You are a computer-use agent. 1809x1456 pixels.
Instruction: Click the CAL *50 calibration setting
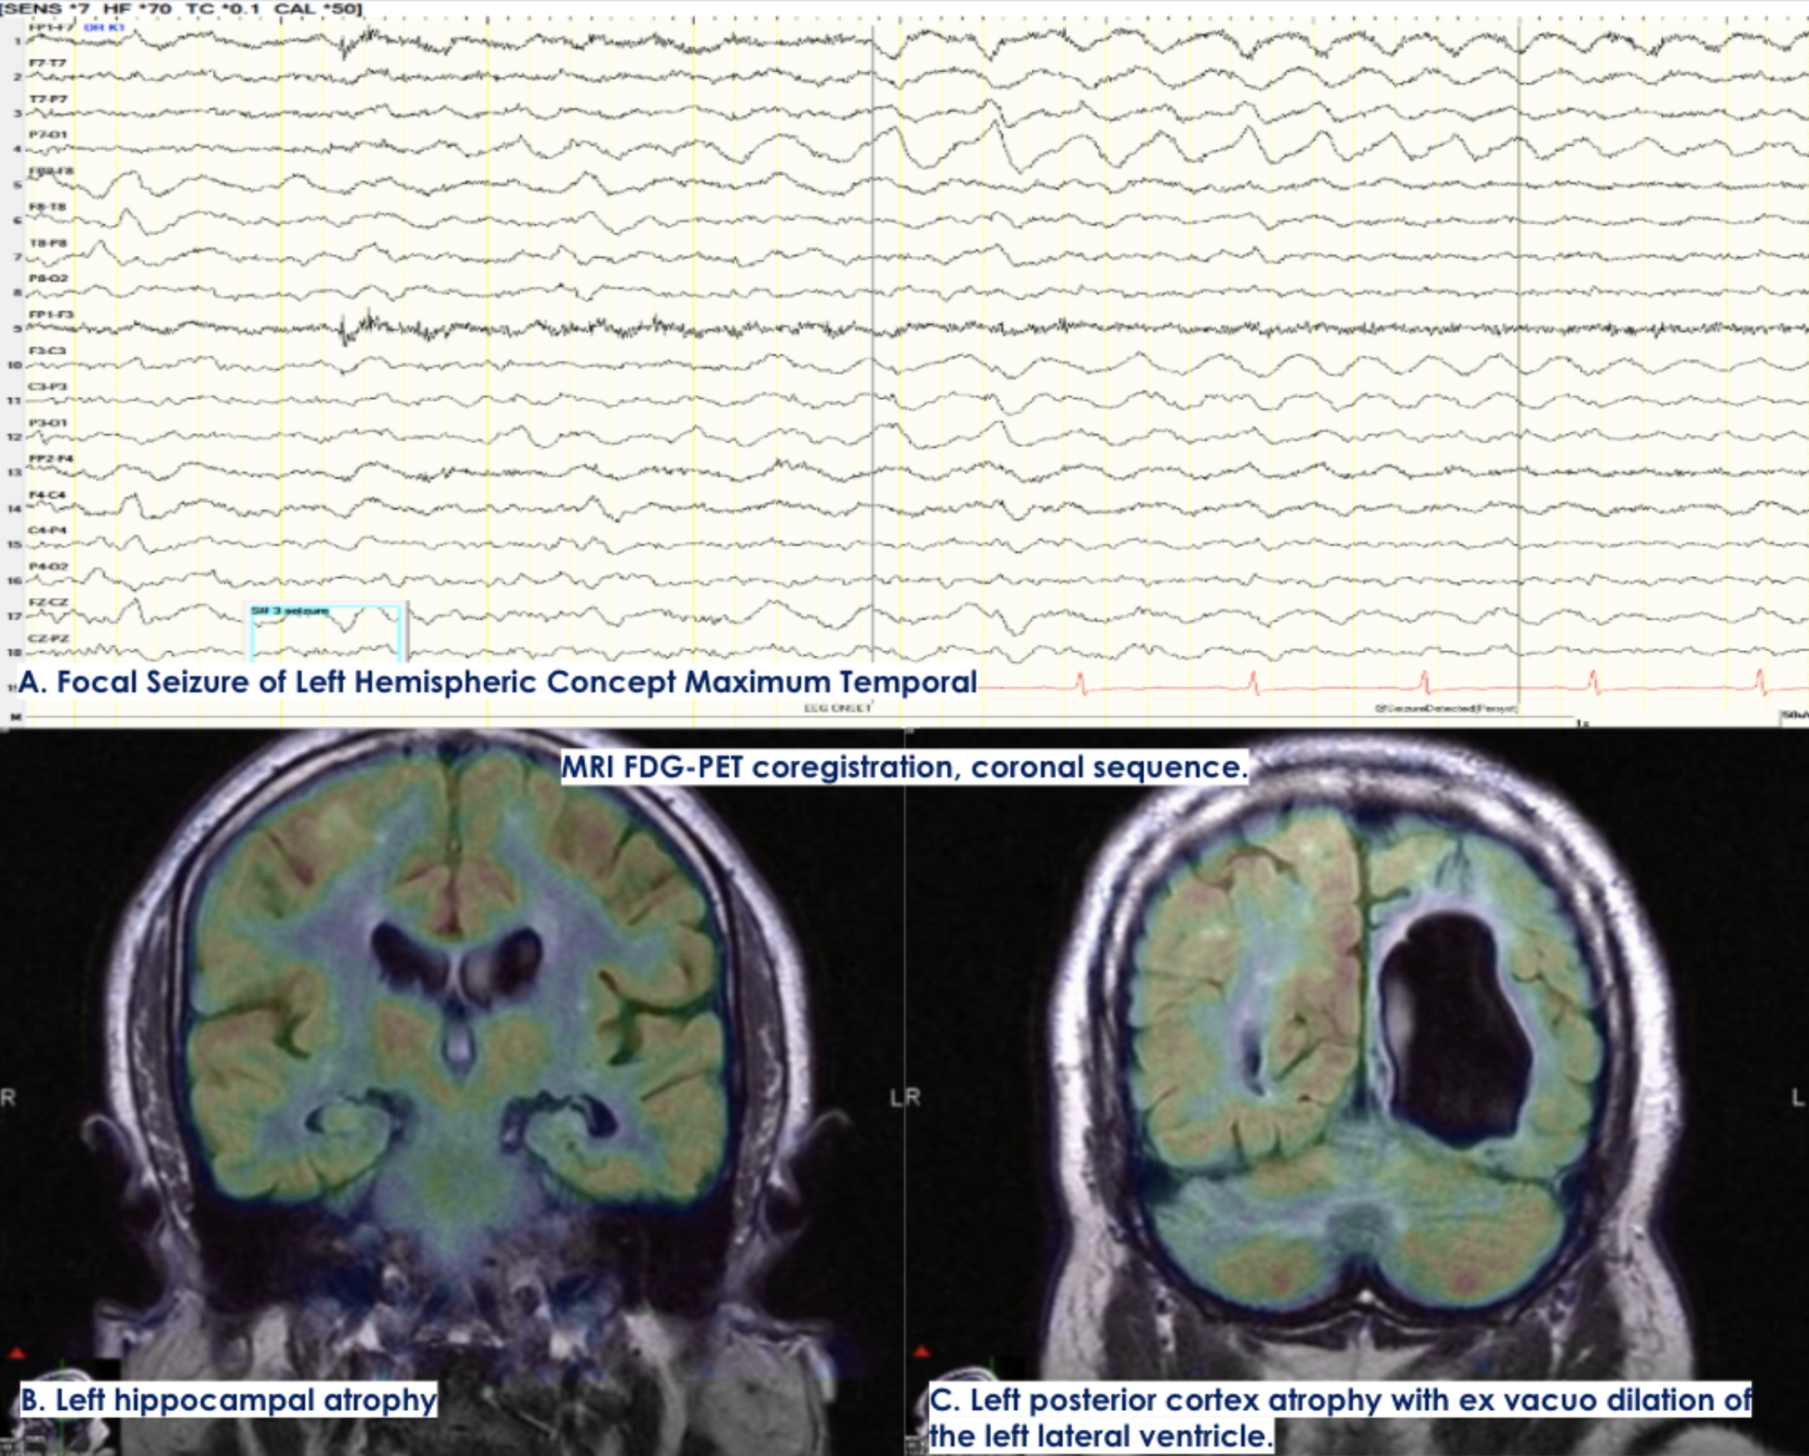tap(316, 8)
